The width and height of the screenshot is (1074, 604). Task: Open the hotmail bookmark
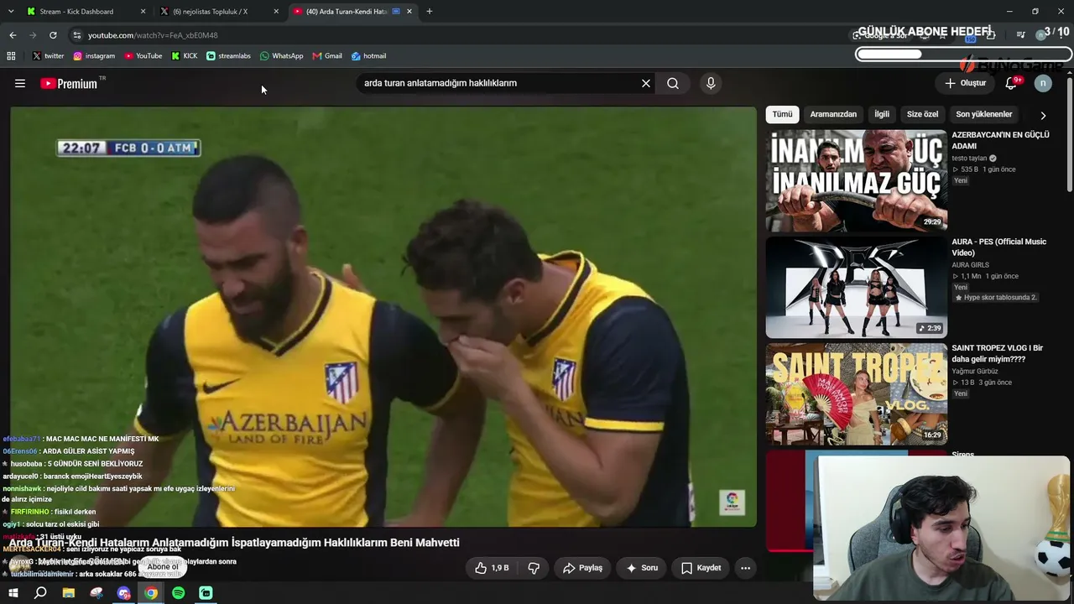pos(368,56)
